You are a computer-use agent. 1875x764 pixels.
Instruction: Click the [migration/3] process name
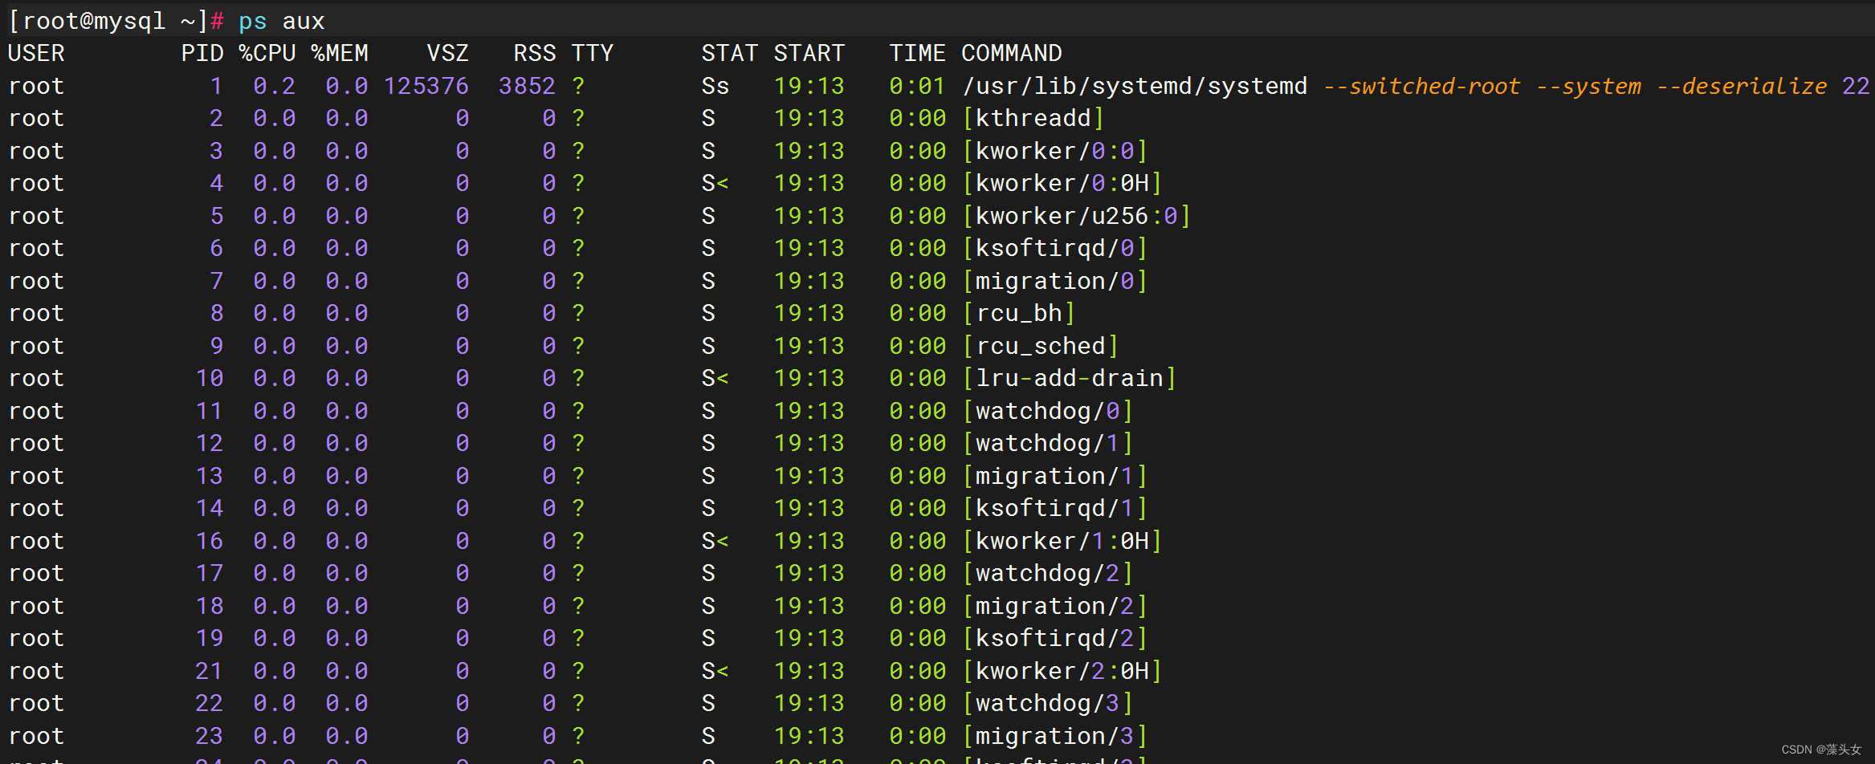point(1056,736)
